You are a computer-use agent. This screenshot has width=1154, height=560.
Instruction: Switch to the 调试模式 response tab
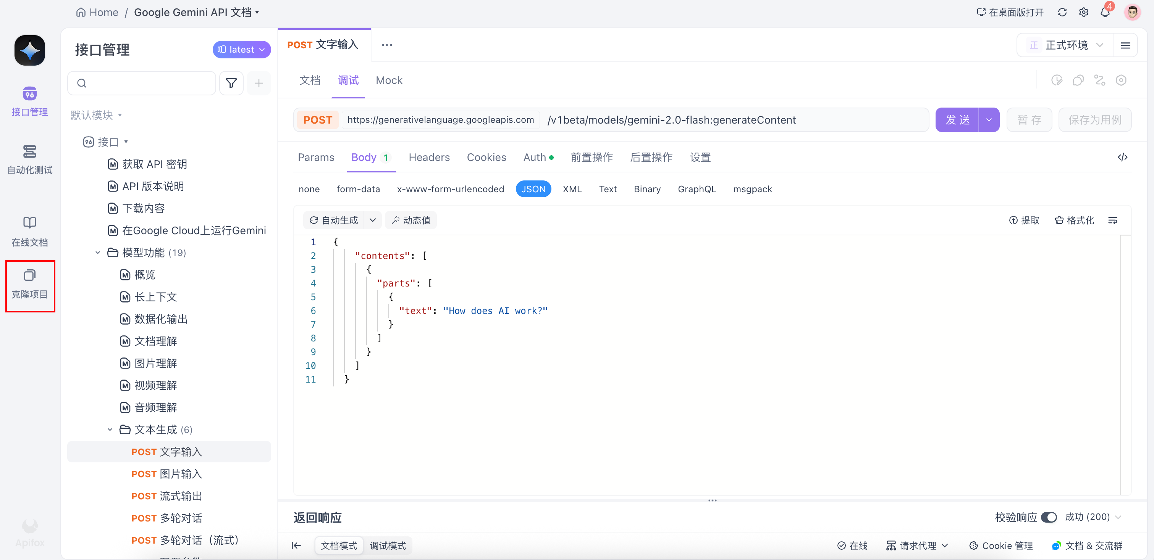pos(388,545)
